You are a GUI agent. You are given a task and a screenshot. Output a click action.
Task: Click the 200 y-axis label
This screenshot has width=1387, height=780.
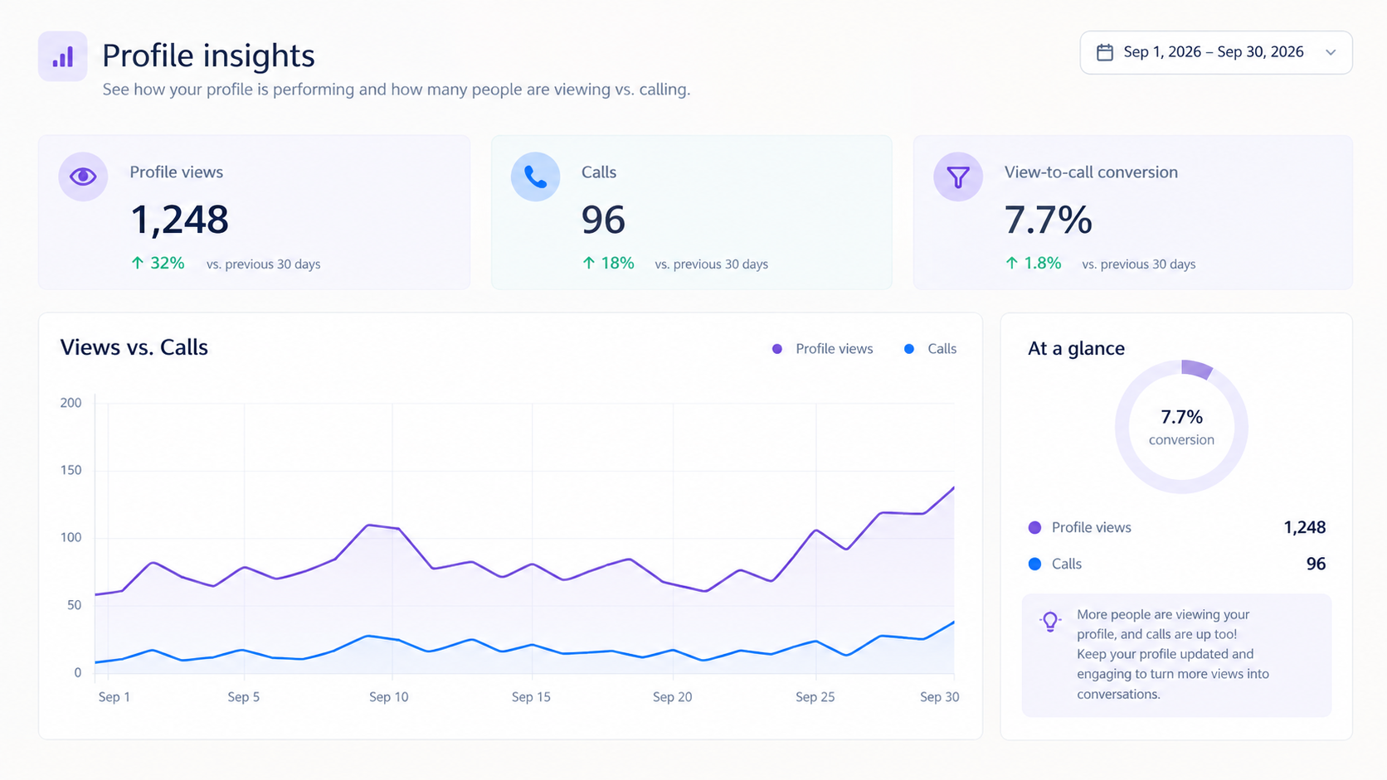coord(71,403)
